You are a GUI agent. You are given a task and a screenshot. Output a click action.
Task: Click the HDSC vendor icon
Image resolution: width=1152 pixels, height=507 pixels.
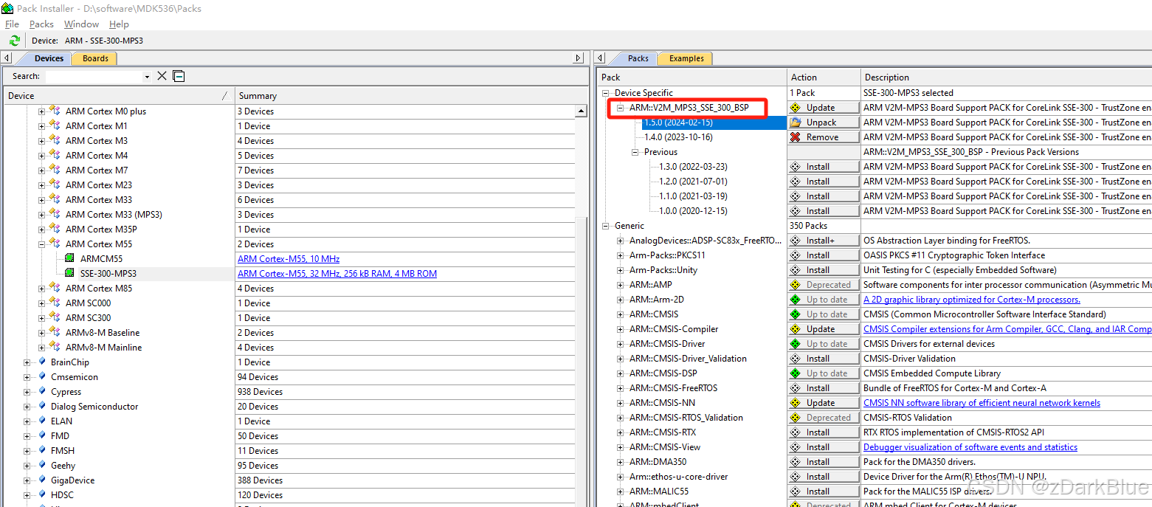point(41,494)
